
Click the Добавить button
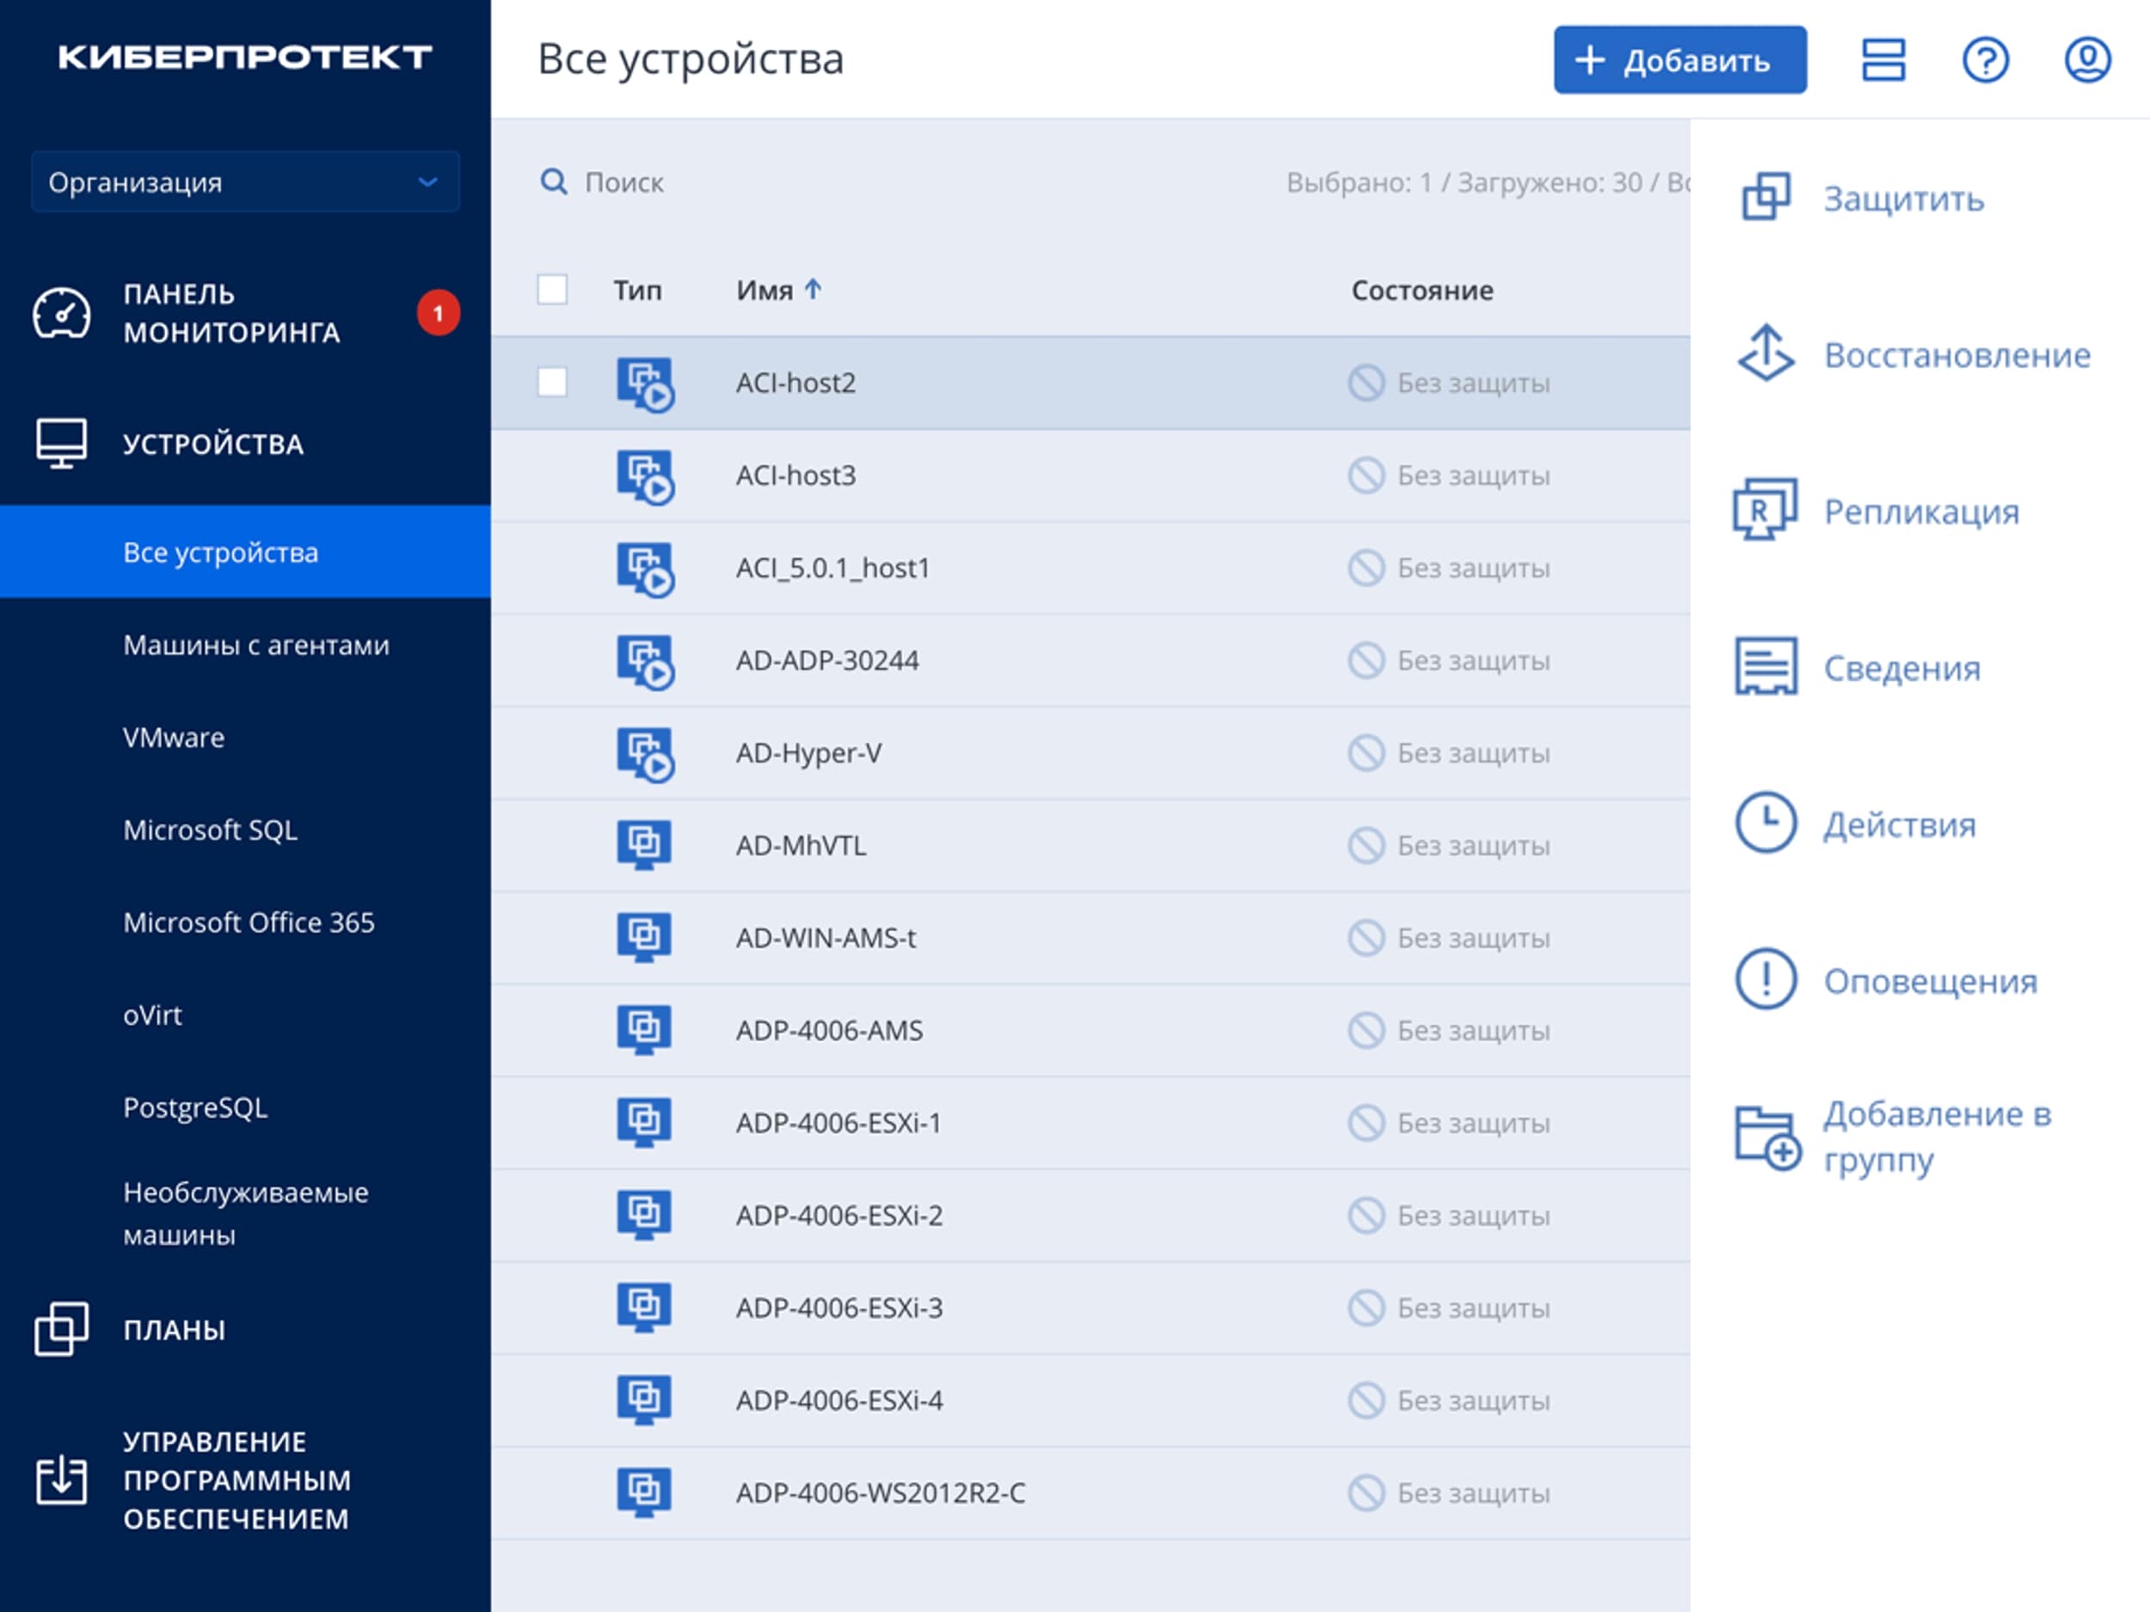coord(1679,60)
